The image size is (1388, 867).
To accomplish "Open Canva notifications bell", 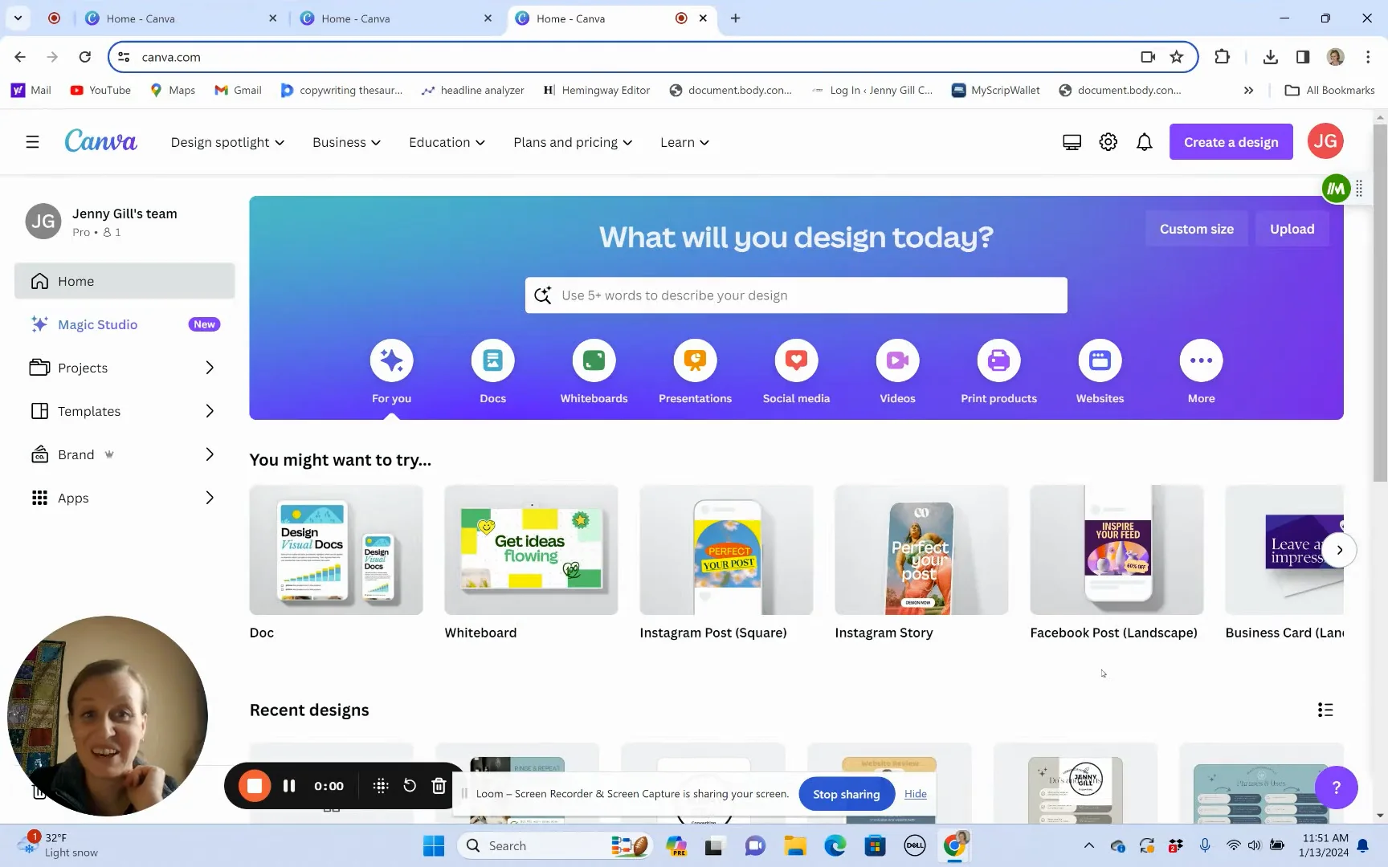I will coord(1144,141).
